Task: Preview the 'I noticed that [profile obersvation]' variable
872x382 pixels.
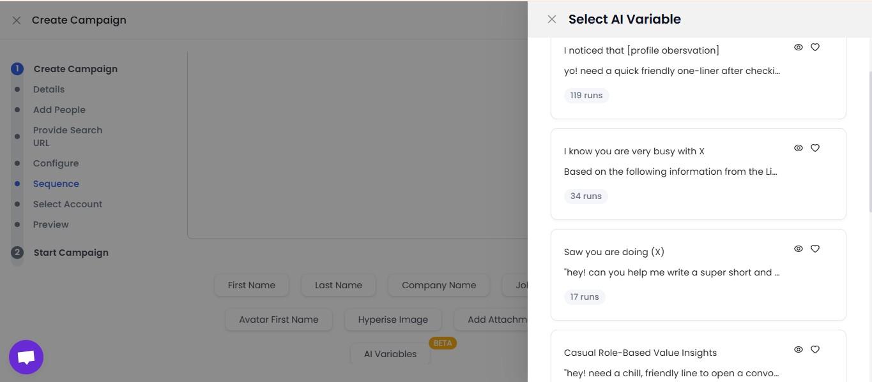Action: click(799, 47)
